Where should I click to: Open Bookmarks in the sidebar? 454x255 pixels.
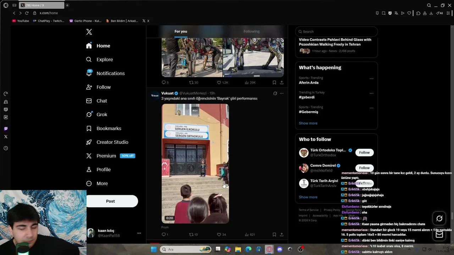pyautogui.click(x=104, y=128)
